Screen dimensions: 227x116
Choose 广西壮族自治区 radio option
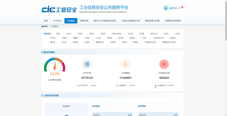click(x=150, y=38)
